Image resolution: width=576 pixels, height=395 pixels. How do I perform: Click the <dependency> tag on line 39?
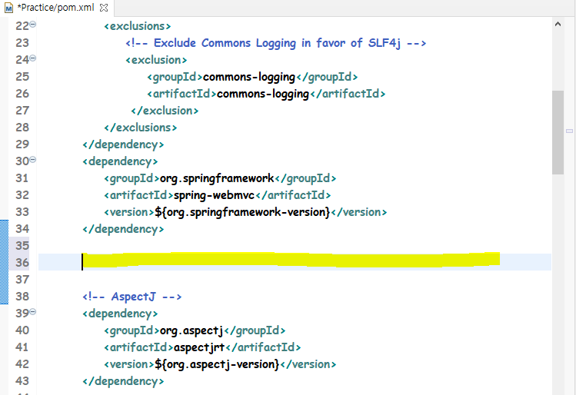coord(120,314)
